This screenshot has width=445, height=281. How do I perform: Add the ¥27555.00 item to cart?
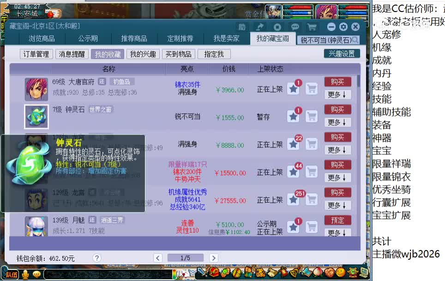[312, 199]
